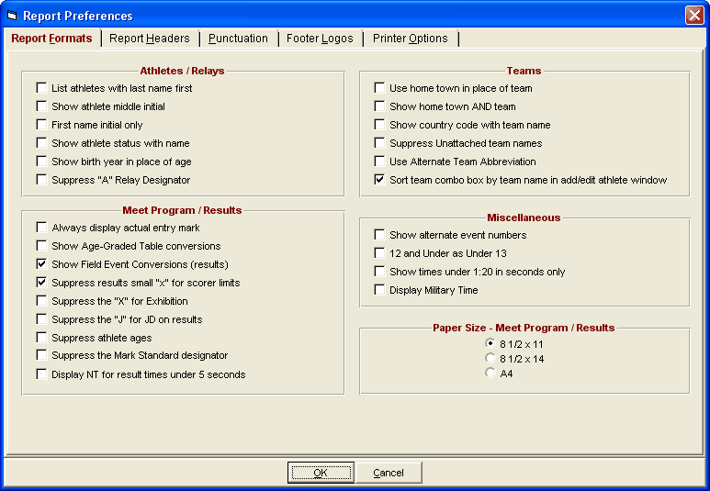Check Show home town AND team
The image size is (710, 491).
coord(379,106)
